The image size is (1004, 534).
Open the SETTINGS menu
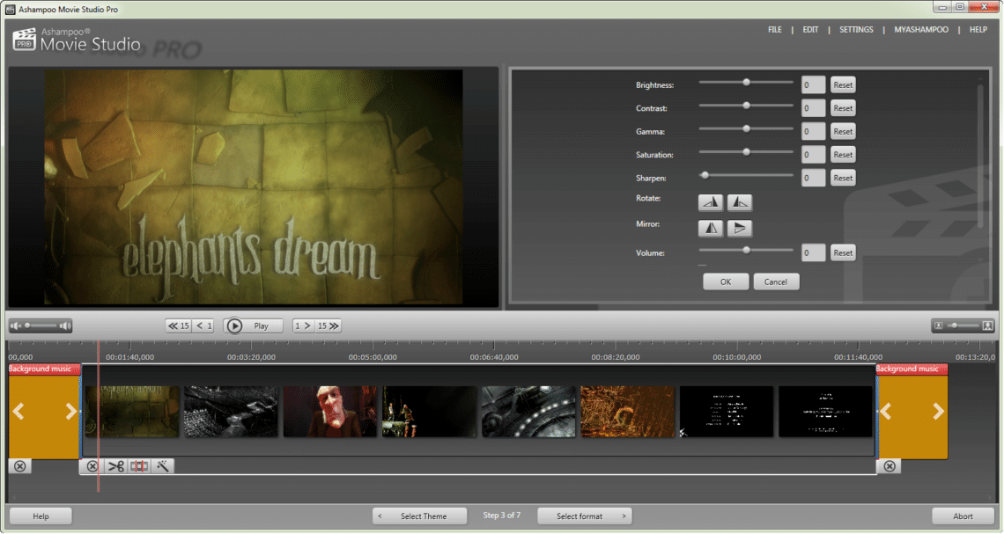856,29
